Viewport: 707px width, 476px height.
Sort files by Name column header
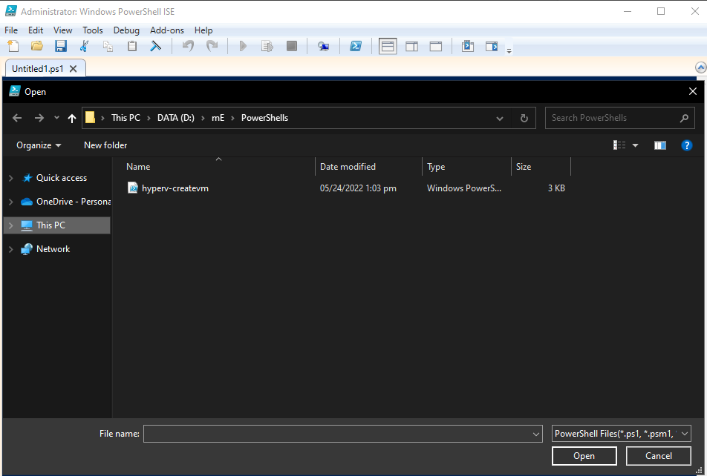[138, 167]
